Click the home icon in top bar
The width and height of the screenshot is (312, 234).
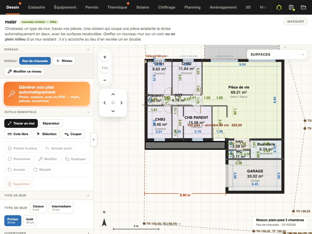(x=279, y=7)
